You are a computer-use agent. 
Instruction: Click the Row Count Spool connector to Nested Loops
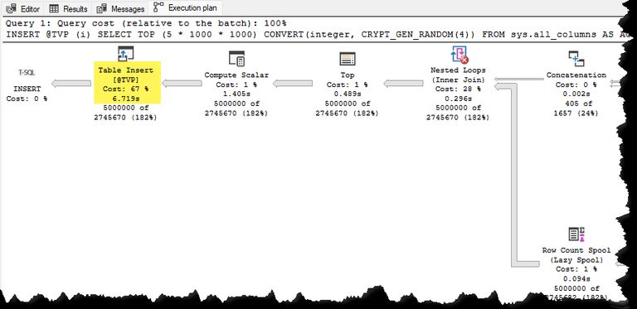[513, 174]
